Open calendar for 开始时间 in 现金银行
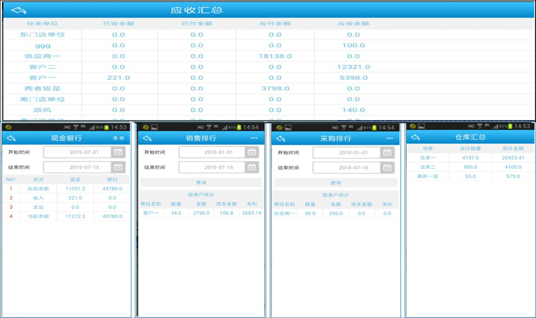Screen dimensions: 536x318 tap(118, 152)
